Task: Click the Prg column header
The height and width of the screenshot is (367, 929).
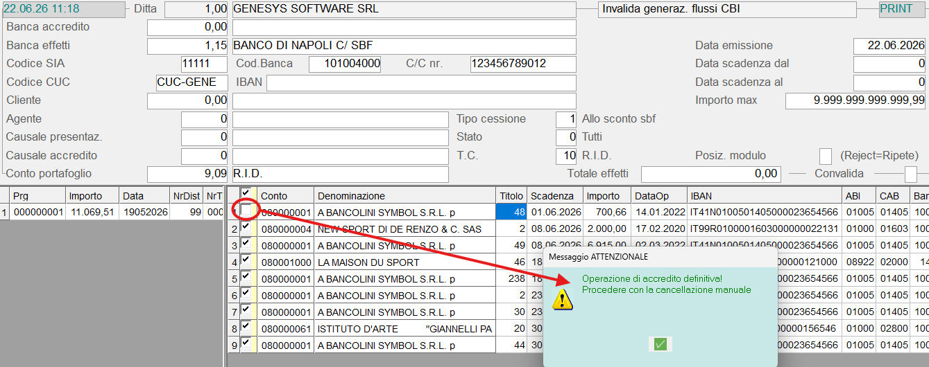Action: pos(38,196)
